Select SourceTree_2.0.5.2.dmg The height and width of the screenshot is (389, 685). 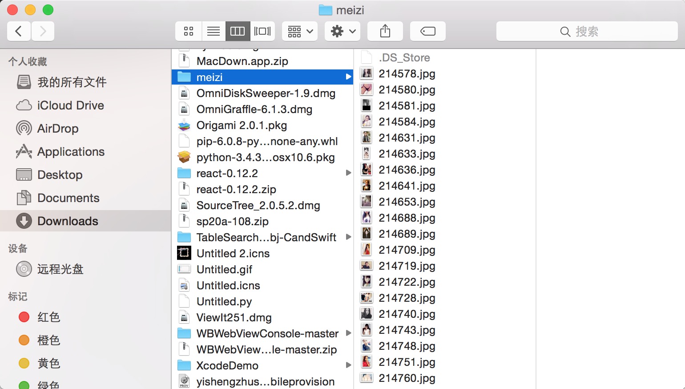[x=262, y=206]
